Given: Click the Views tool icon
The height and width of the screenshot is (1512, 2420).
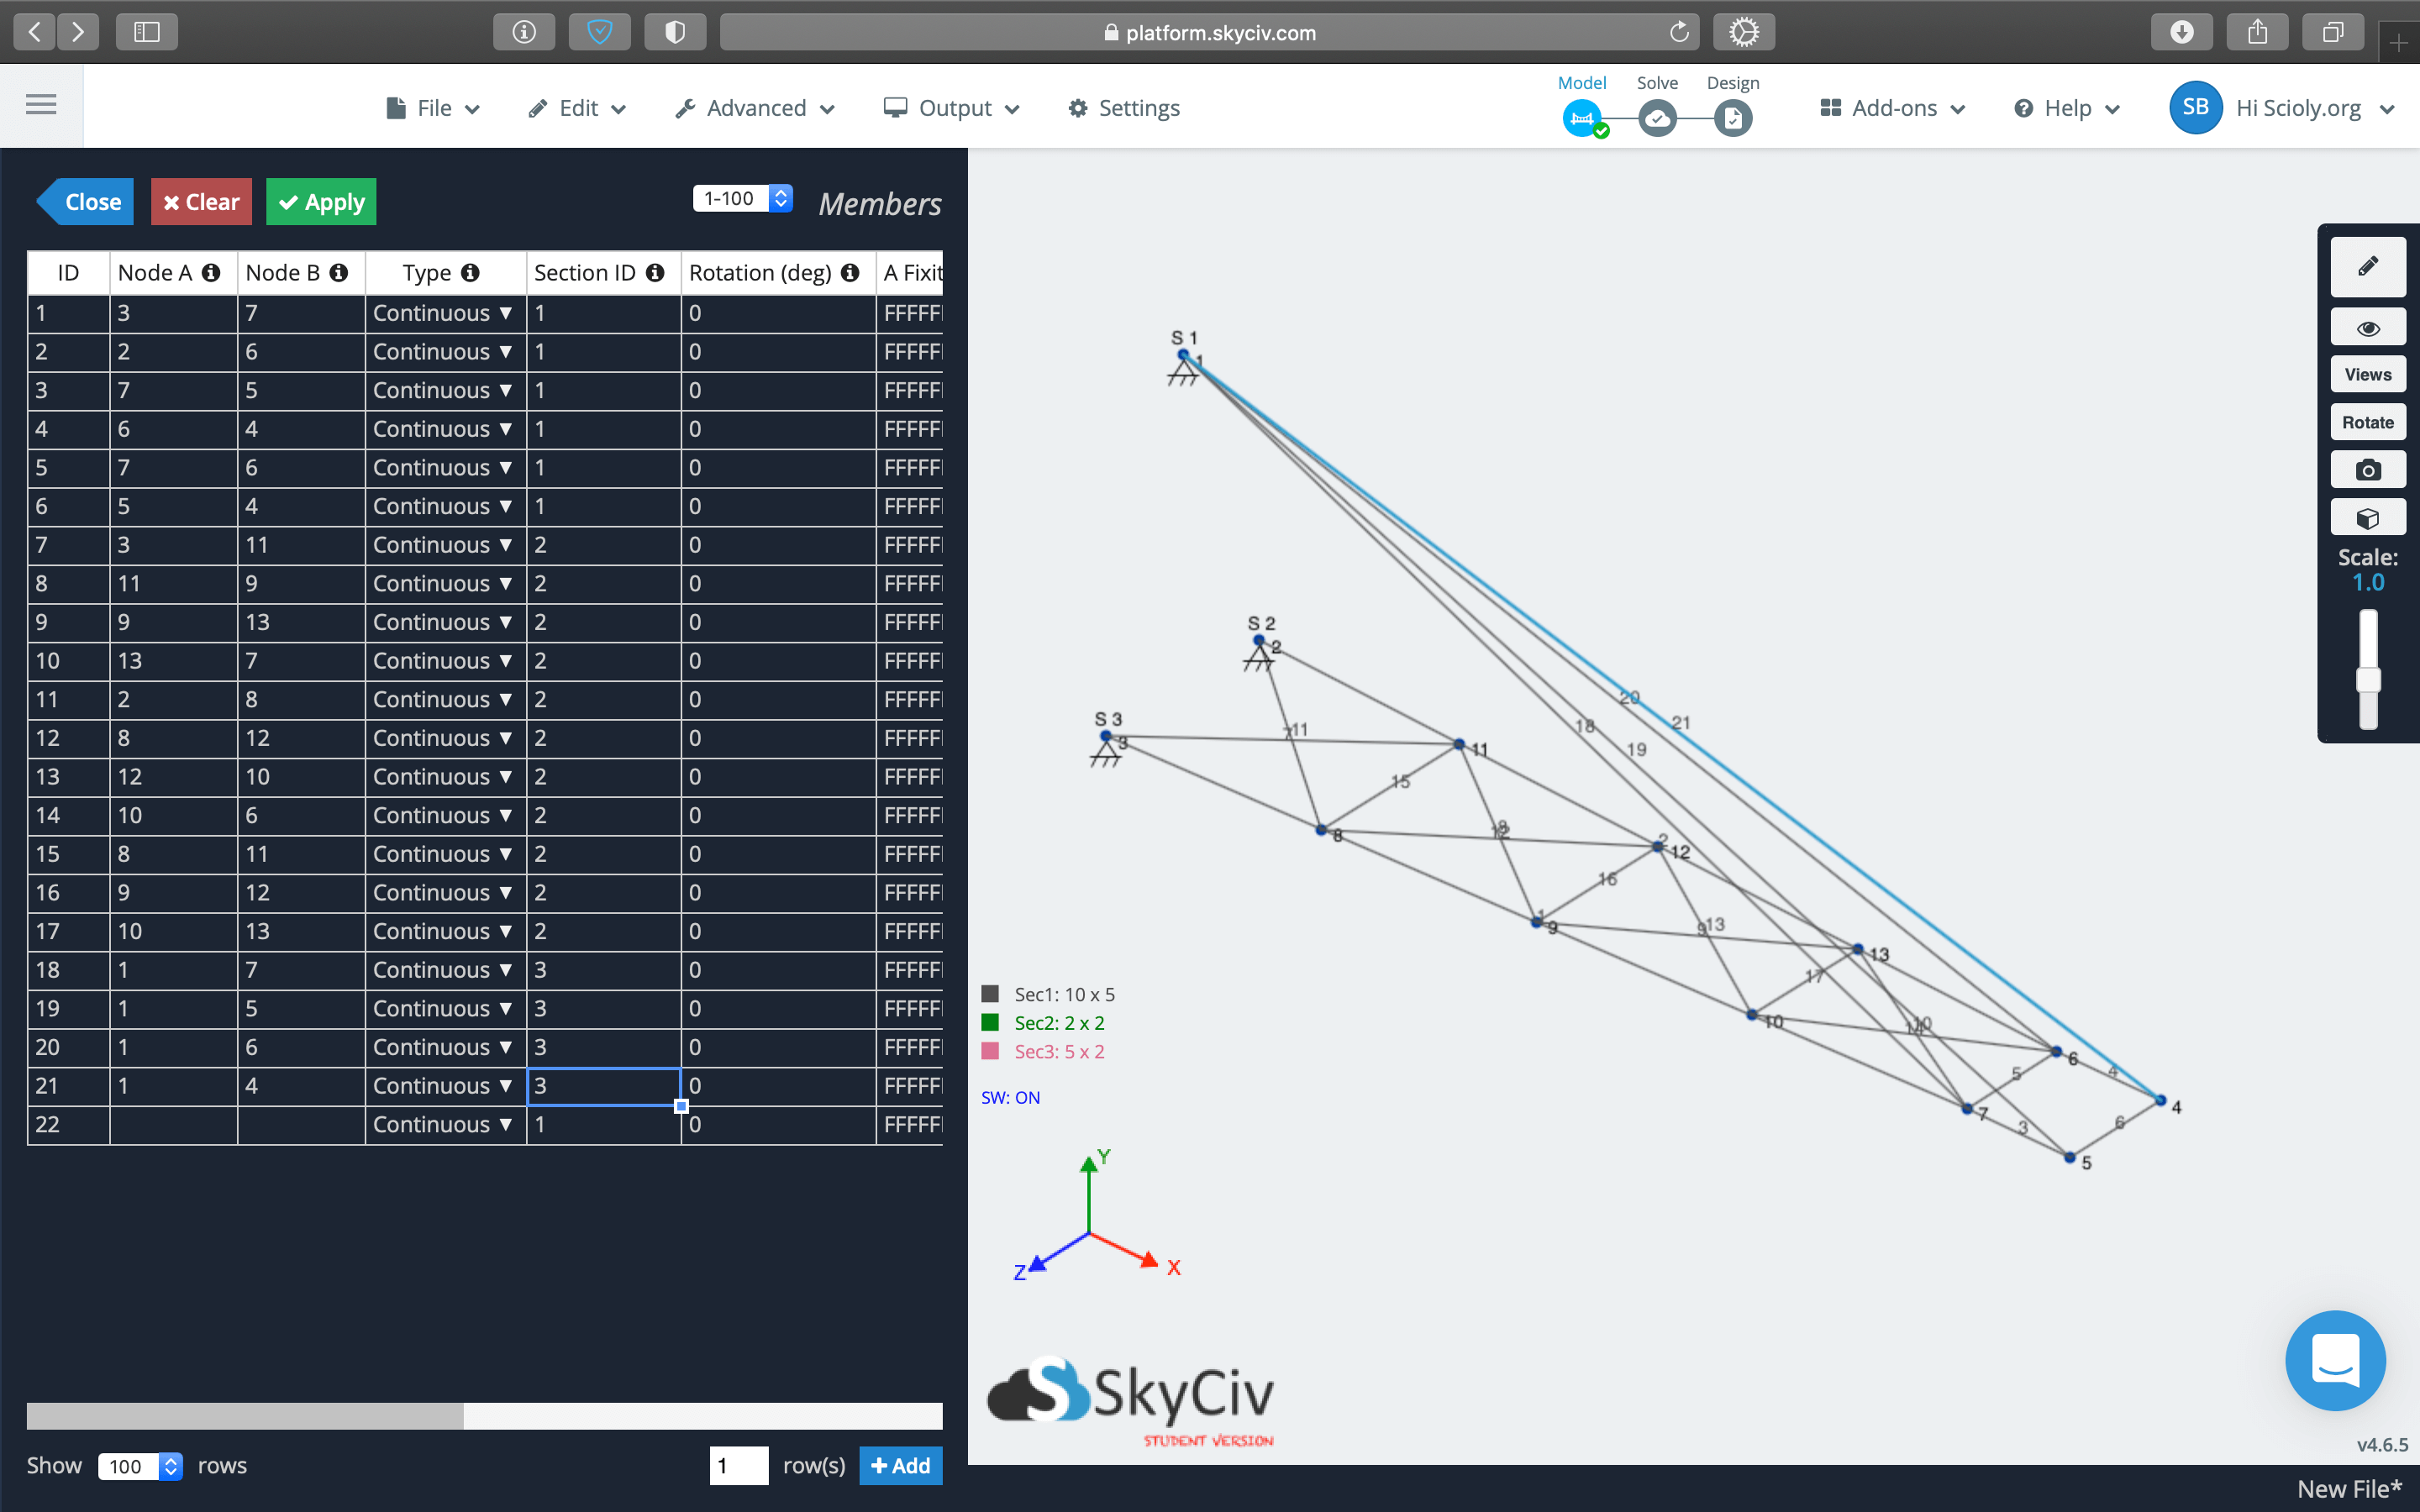Looking at the screenshot, I should pyautogui.click(x=2366, y=375).
